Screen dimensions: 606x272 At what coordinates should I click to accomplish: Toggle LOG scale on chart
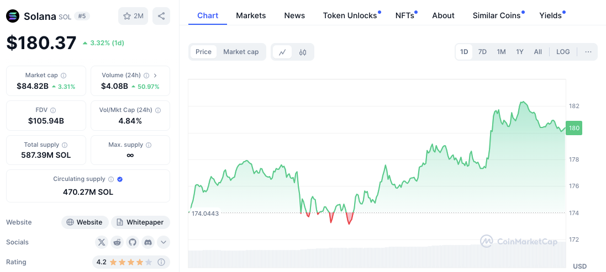[563, 52]
